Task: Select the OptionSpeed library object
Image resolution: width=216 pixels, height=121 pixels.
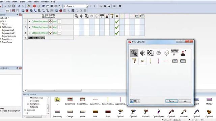Action: 159,114
